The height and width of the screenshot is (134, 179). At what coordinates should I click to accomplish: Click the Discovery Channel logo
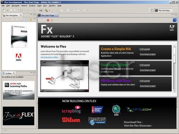(97, 121)
